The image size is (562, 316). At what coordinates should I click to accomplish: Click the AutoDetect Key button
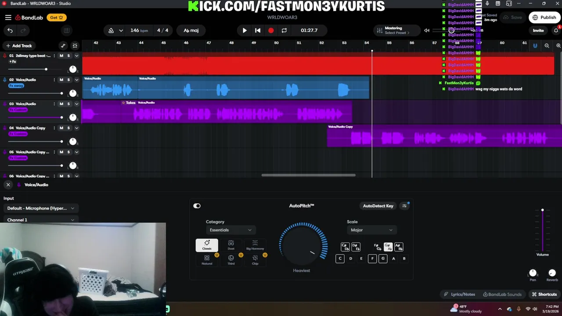coord(378,206)
